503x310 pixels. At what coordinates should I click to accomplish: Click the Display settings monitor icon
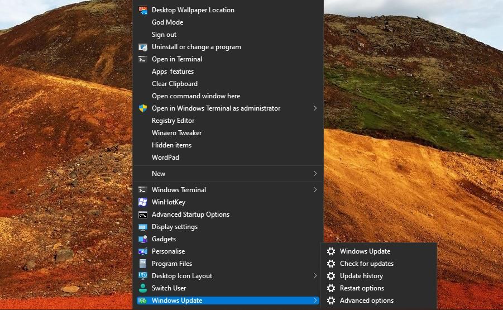pos(143,227)
